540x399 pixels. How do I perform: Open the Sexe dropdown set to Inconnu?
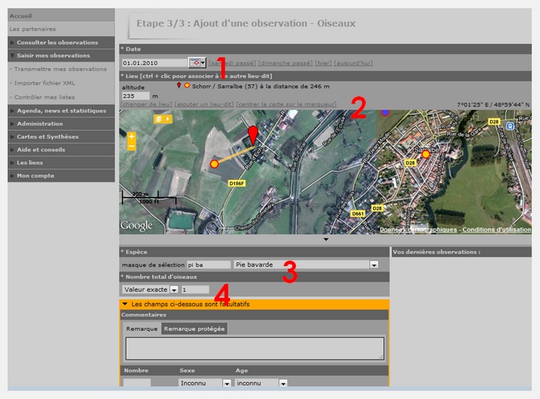227,383
